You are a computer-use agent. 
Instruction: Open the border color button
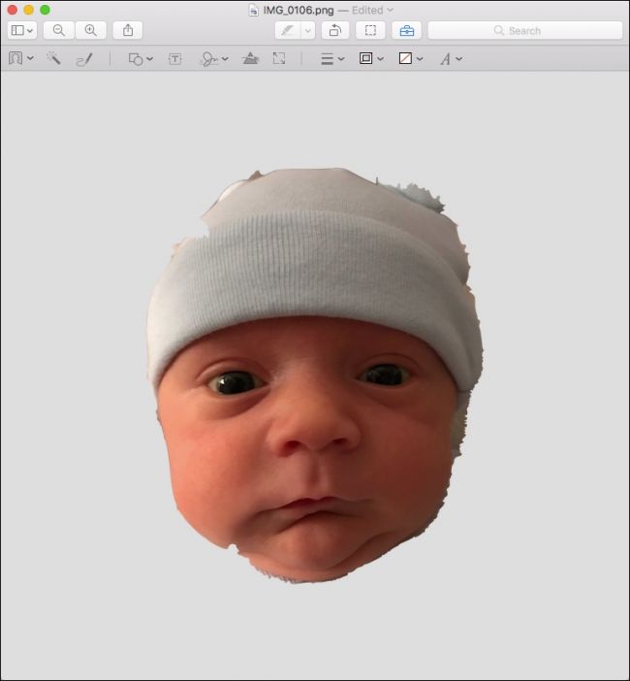[x=365, y=58]
